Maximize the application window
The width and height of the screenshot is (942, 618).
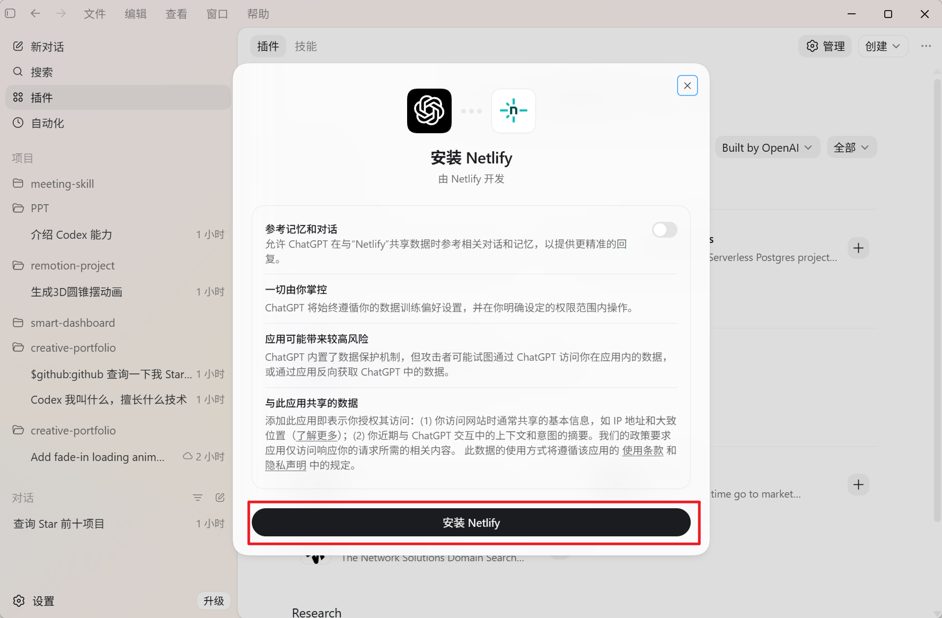[888, 14]
